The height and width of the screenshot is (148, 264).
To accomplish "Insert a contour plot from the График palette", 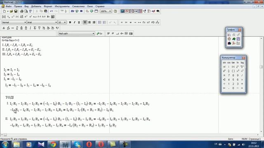I will [238, 39].
